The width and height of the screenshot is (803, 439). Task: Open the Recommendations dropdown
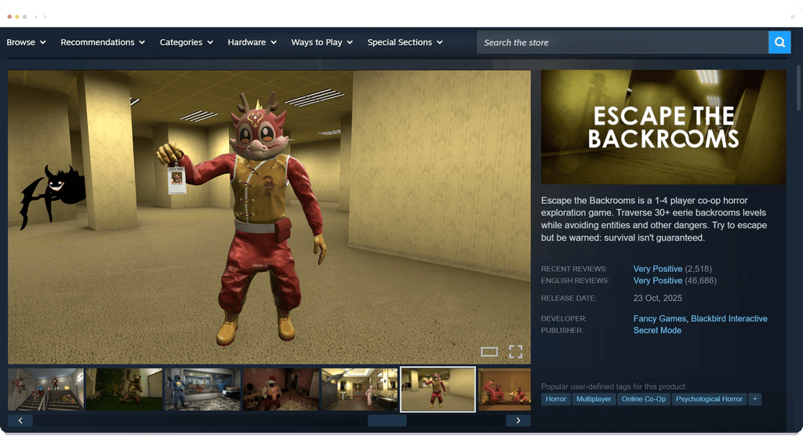pyautogui.click(x=103, y=42)
